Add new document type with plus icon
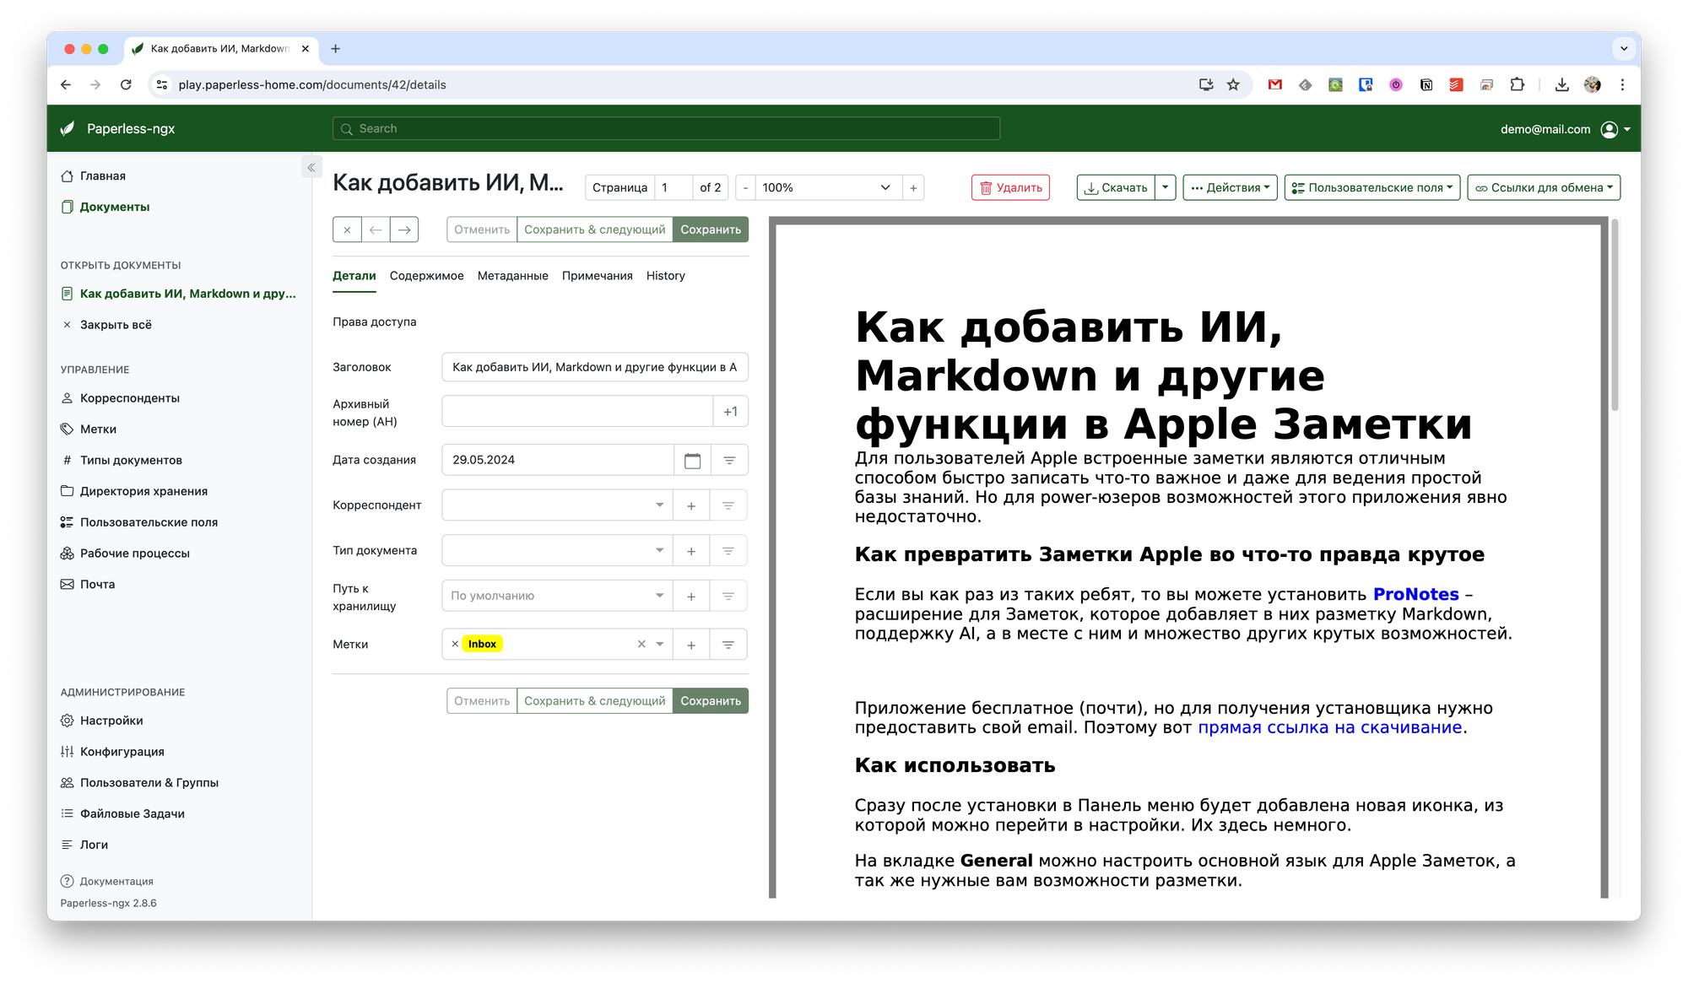Viewport: 1688px width, 983px height. click(691, 551)
